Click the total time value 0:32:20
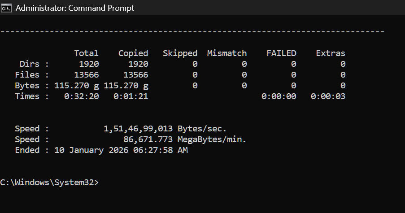The image size is (405, 213). coord(81,96)
